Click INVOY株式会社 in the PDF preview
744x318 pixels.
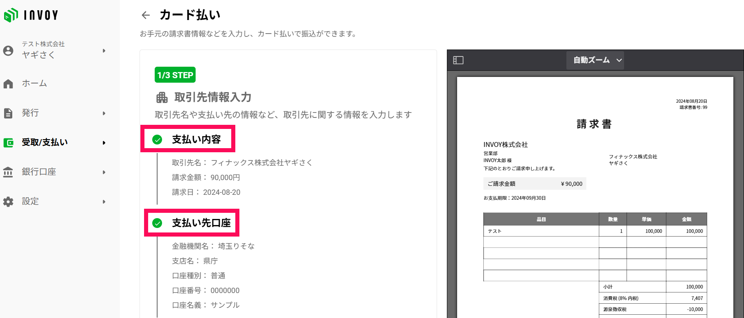click(x=505, y=145)
